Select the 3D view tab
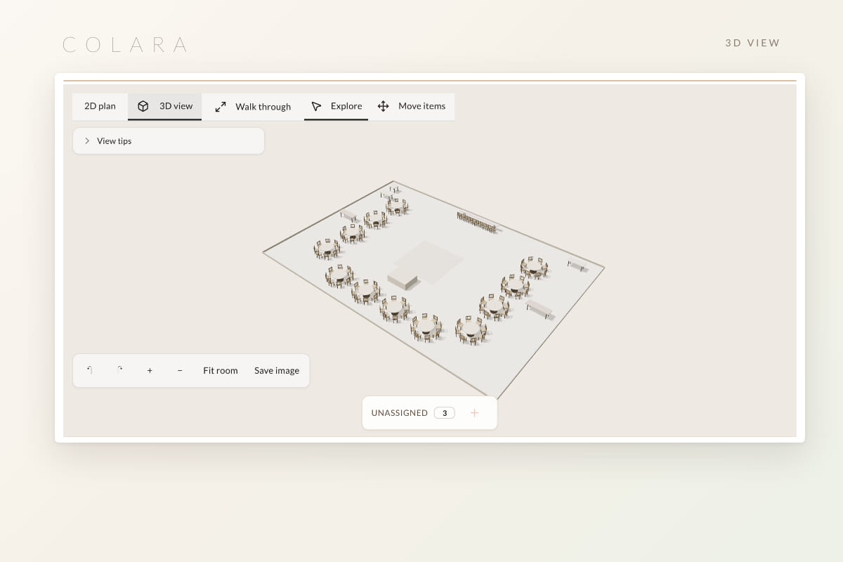Viewport: 843px width, 562px height. tap(164, 106)
